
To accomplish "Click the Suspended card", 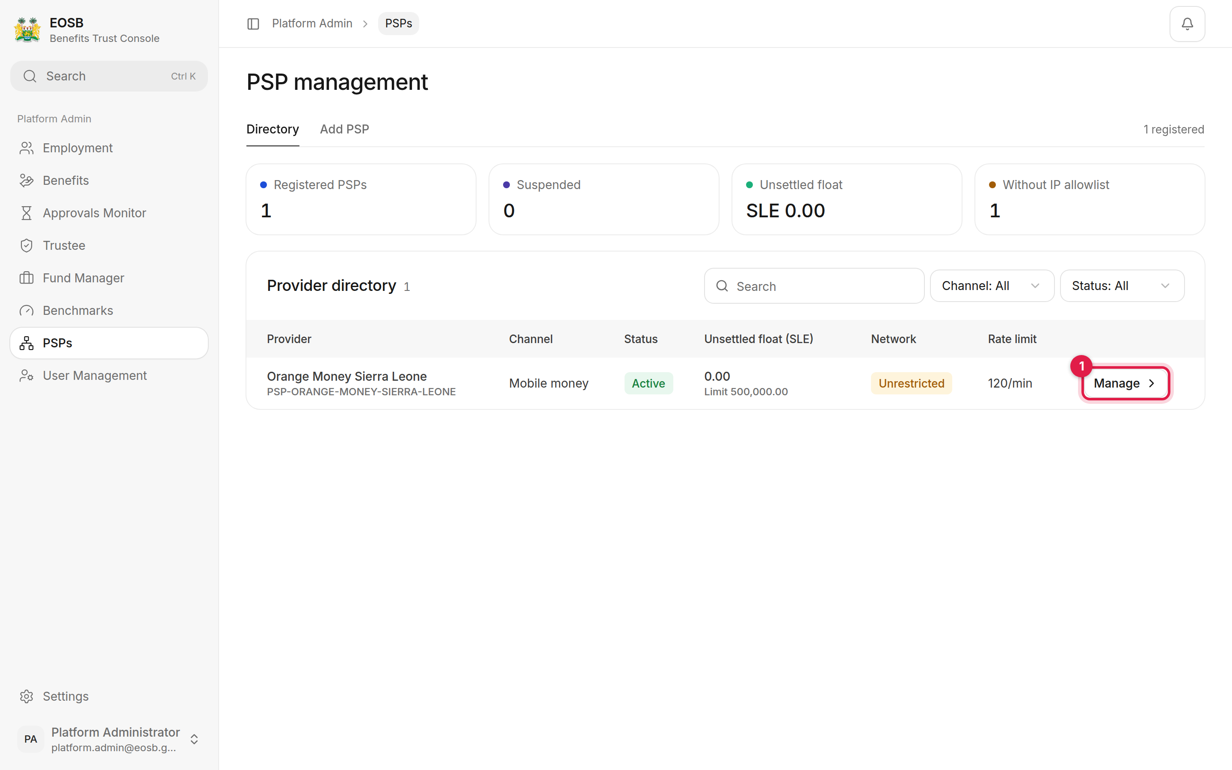I will [604, 199].
